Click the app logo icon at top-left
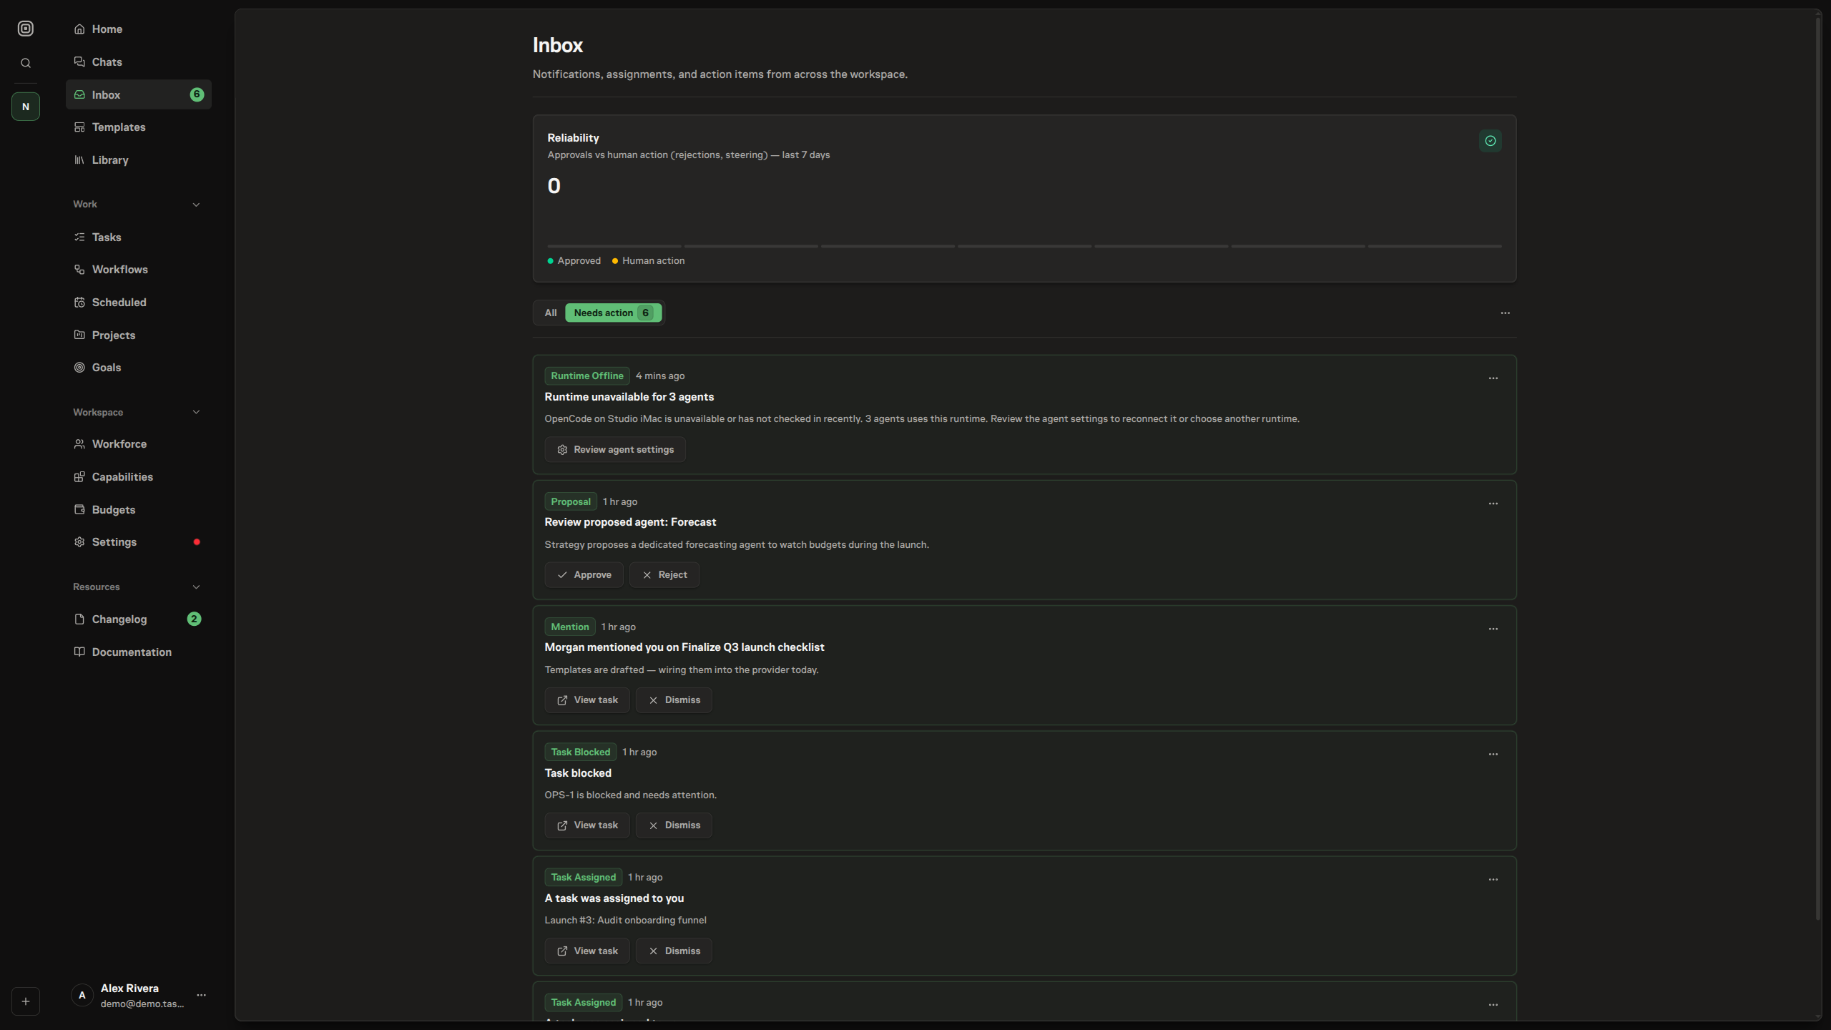The height and width of the screenshot is (1030, 1831). (26, 29)
